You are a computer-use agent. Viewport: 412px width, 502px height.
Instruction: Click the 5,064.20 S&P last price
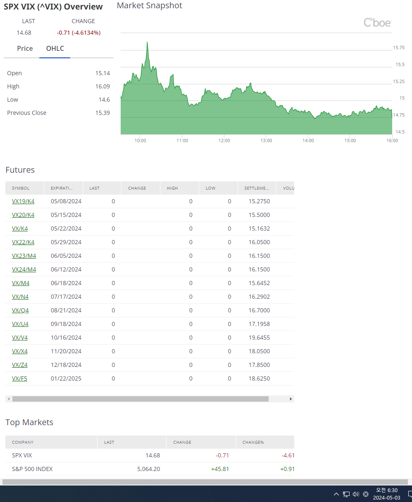tap(148, 469)
